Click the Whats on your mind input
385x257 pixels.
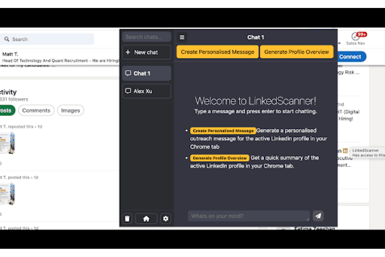click(249, 216)
